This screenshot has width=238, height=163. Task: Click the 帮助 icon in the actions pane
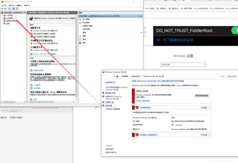tap(80, 43)
